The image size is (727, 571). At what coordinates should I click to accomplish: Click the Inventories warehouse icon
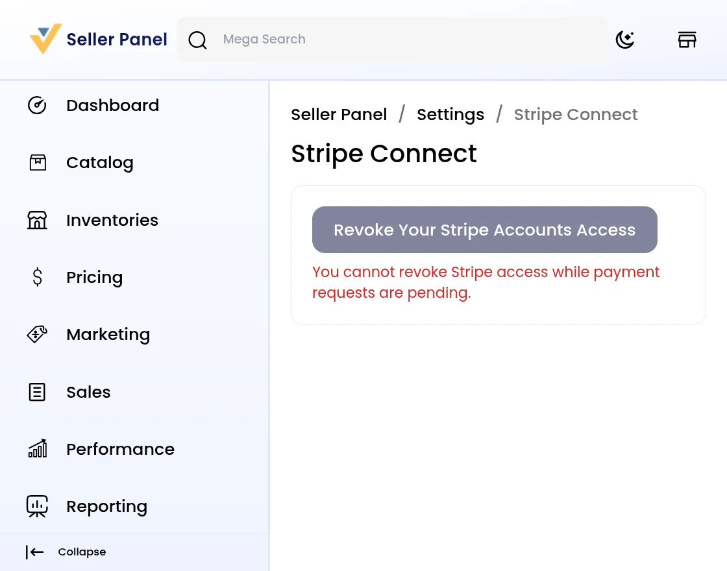(x=37, y=220)
